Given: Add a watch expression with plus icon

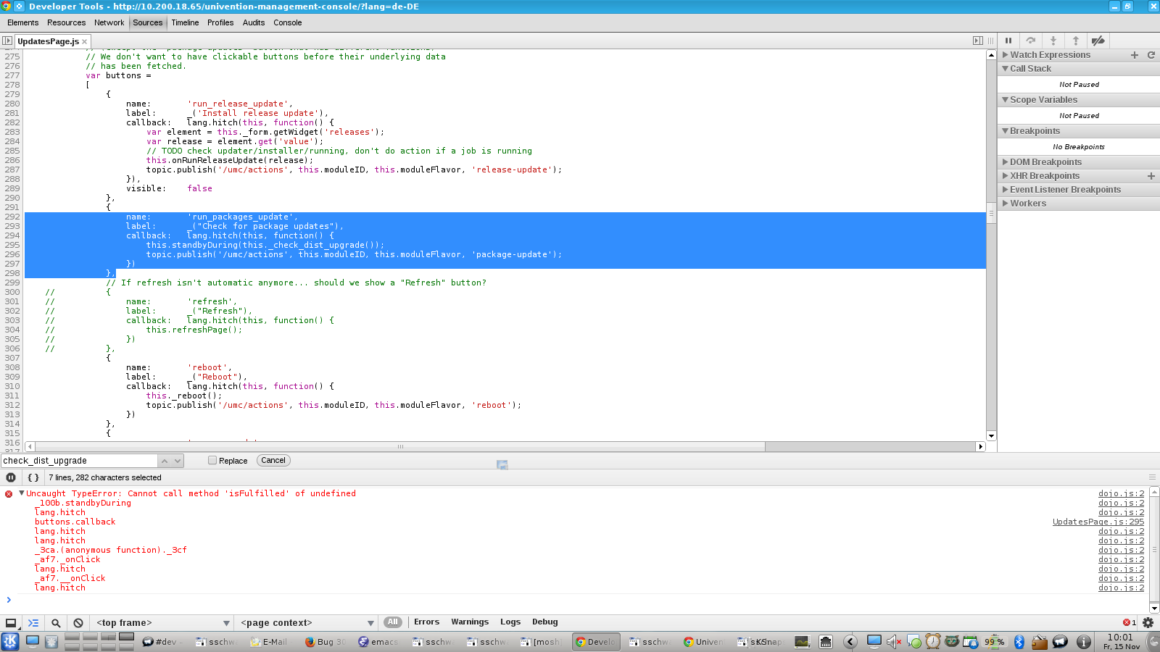Looking at the screenshot, I should [x=1135, y=55].
